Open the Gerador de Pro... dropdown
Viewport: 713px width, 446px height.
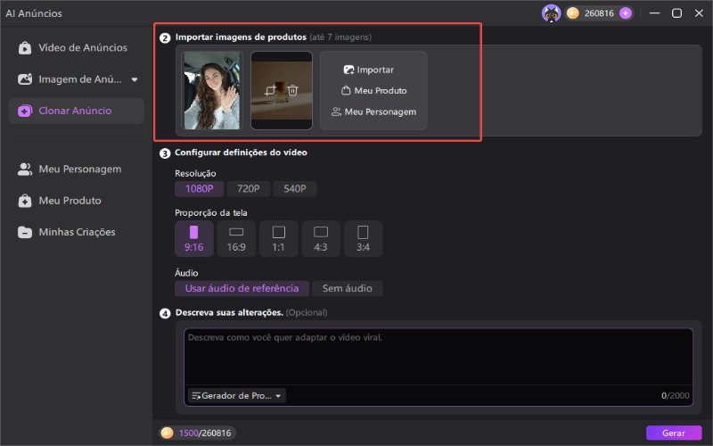pos(237,395)
